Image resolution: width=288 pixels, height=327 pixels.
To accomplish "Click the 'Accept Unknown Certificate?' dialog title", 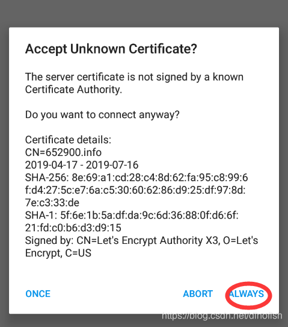I will click(x=111, y=49).
